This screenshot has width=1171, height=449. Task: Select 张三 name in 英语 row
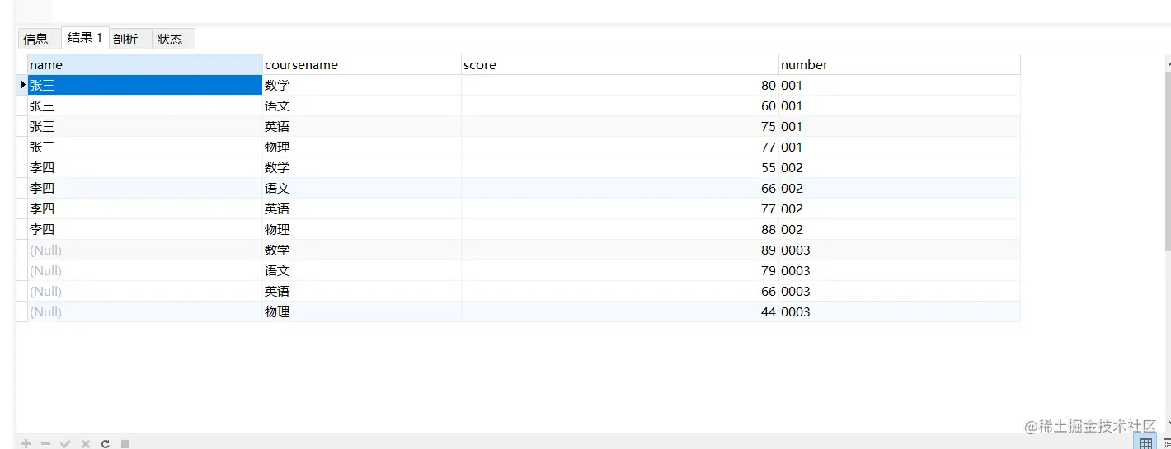[x=145, y=126]
